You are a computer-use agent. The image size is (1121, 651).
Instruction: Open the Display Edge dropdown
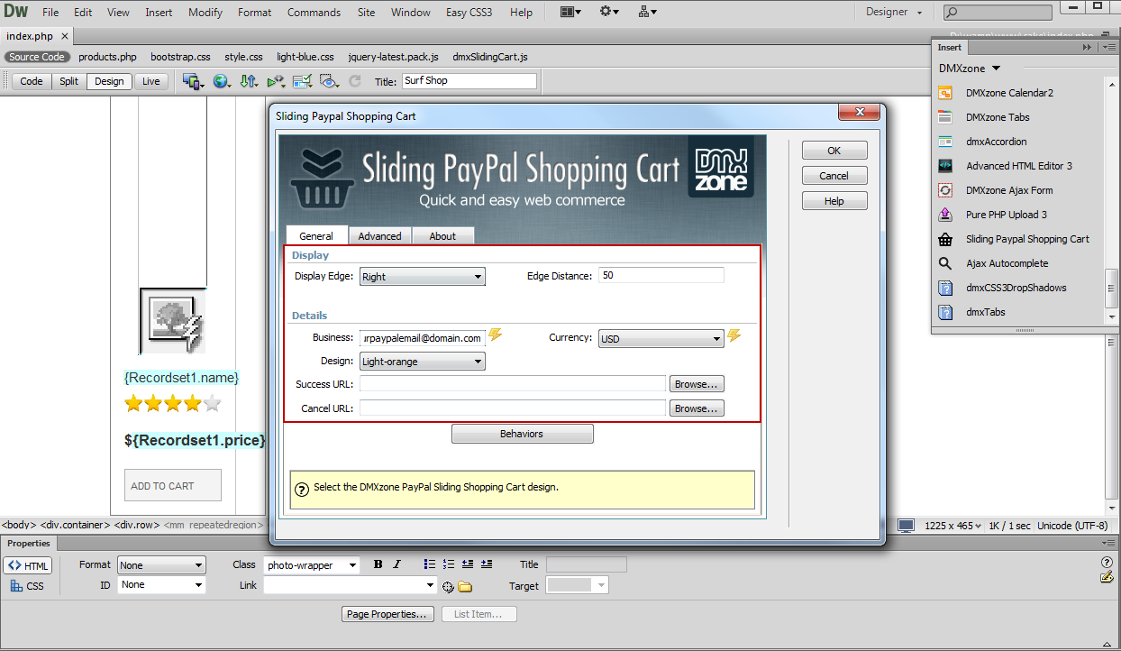[x=423, y=277]
